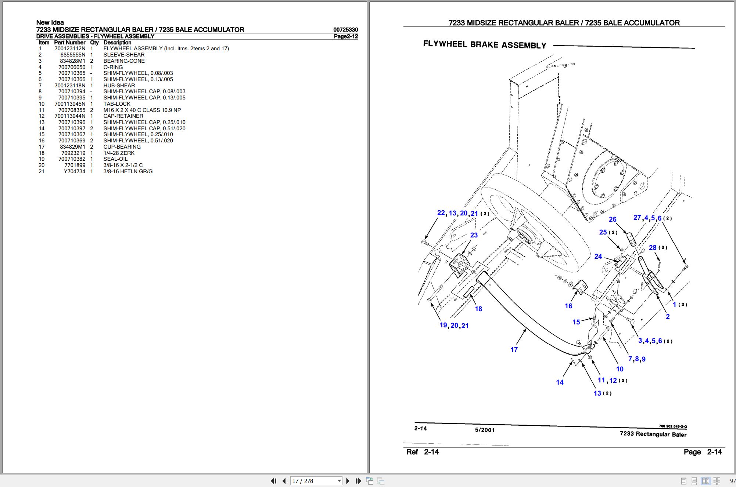Click document number 00725330

(345, 30)
